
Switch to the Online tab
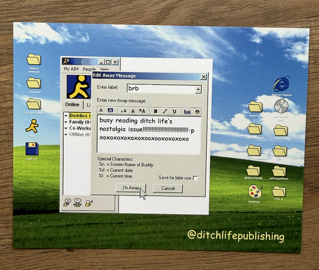click(x=72, y=105)
